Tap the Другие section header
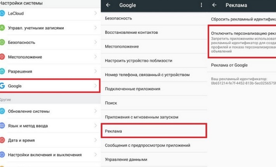 tap(5, 100)
